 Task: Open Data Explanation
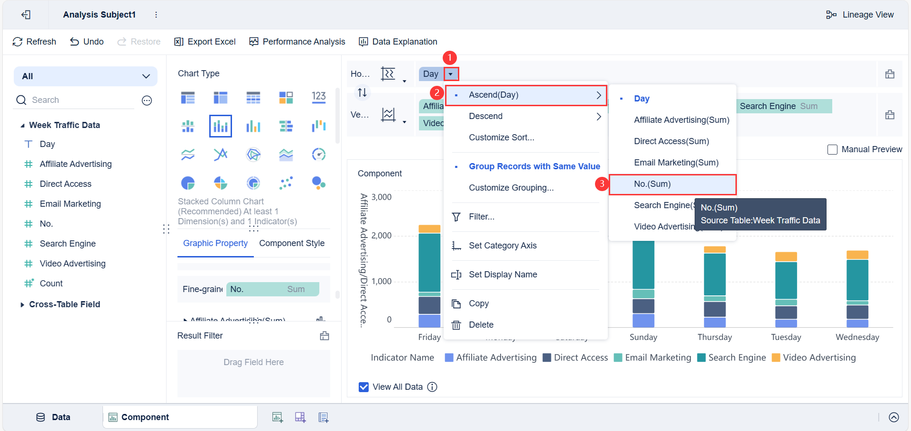point(398,42)
